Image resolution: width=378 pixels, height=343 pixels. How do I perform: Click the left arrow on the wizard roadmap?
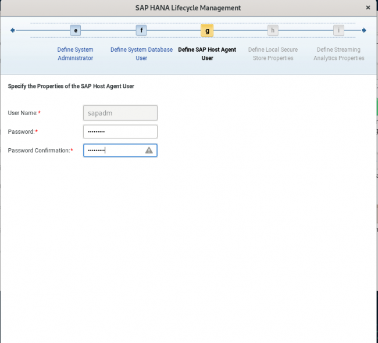point(13,30)
